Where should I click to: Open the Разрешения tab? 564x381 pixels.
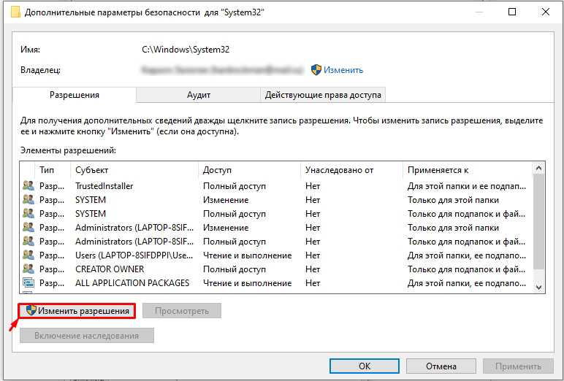(75, 95)
